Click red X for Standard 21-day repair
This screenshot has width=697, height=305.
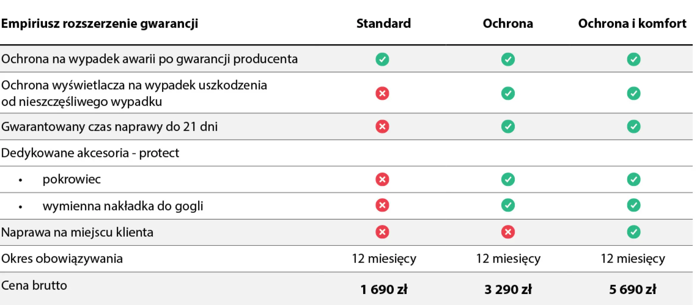coord(382,126)
